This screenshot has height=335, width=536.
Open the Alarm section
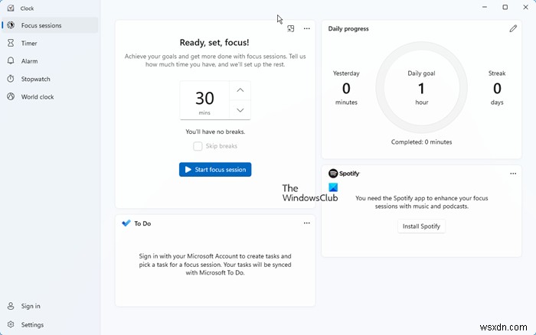click(x=29, y=61)
